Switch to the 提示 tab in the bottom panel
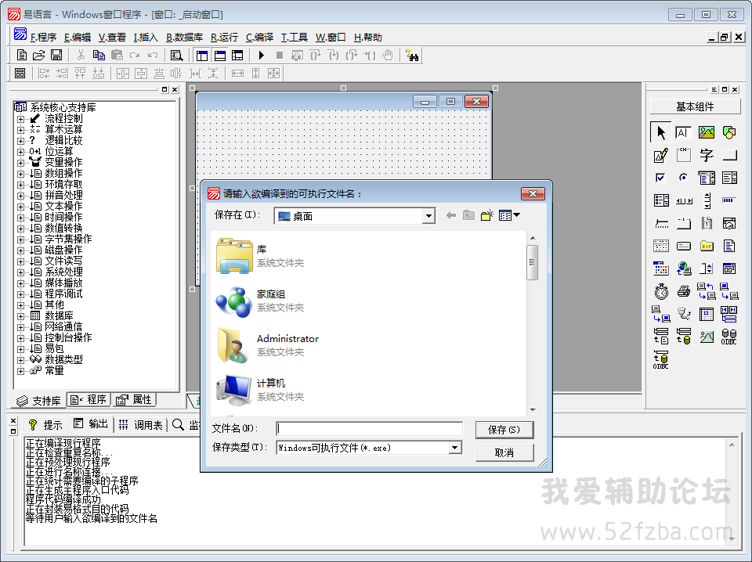This screenshot has height=562, width=752. pyautogui.click(x=45, y=425)
